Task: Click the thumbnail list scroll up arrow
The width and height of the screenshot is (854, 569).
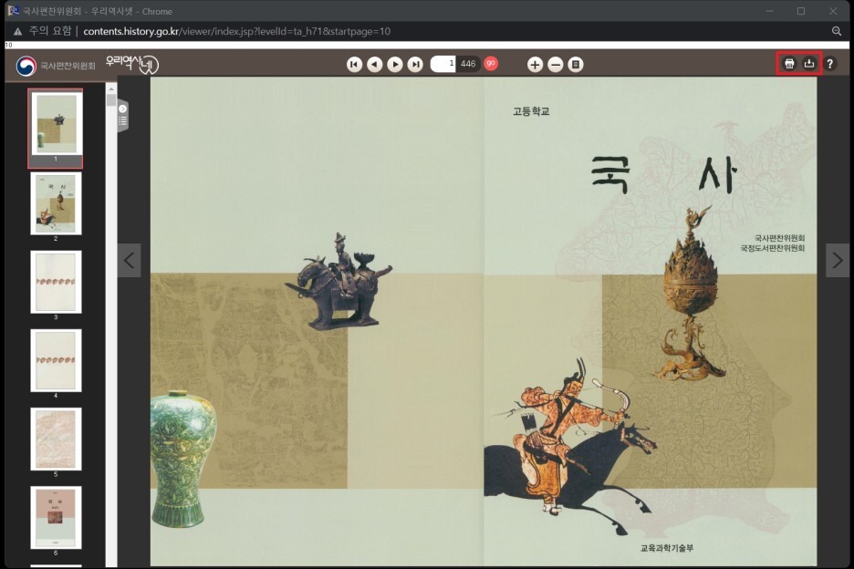Action: (111, 88)
